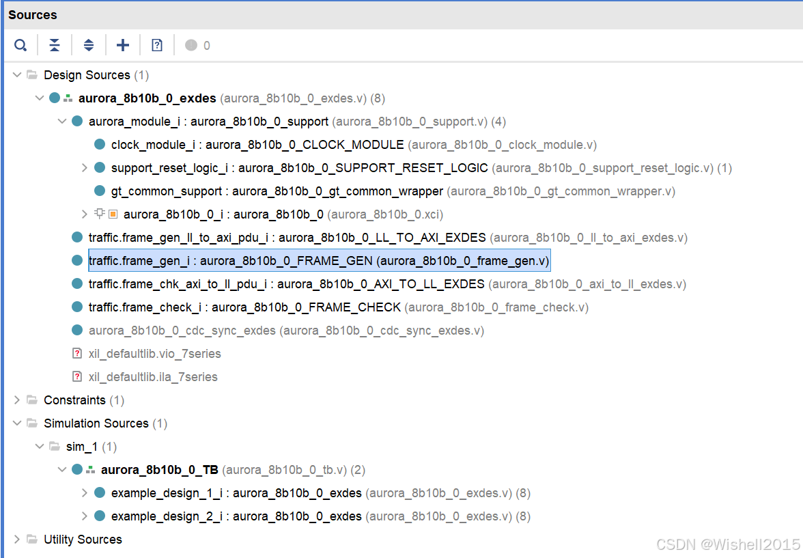This screenshot has width=803, height=558.
Task: Click the Add Sources plus icon
Action: coord(123,45)
